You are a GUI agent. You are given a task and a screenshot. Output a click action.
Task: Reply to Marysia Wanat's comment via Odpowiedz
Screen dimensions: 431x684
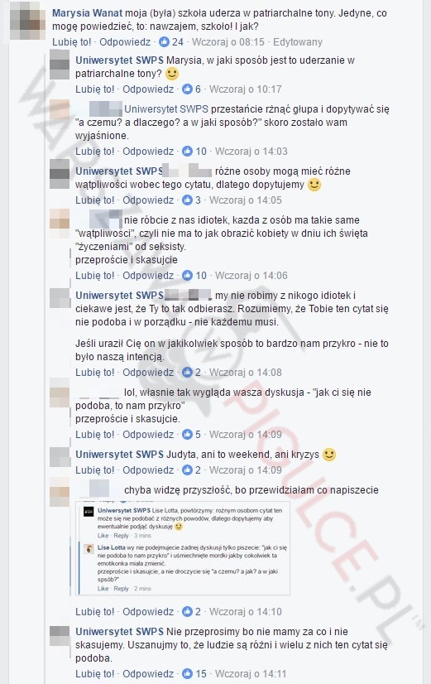(125, 42)
